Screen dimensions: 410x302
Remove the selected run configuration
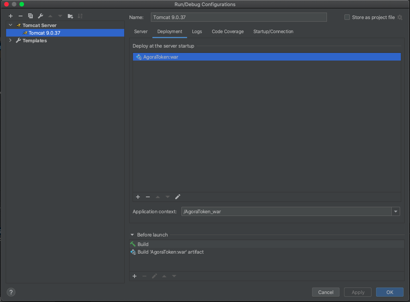21,16
